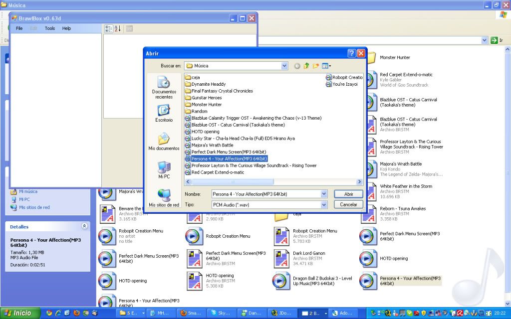Viewport: 511px width, 319px height.
Task: Click the dialog's help question mark button
Action: point(351,53)
